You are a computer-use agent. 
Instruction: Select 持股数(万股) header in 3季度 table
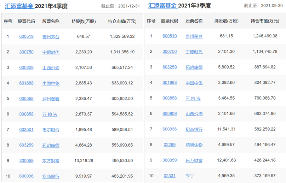pyautogui.click(x=226, y=21)
